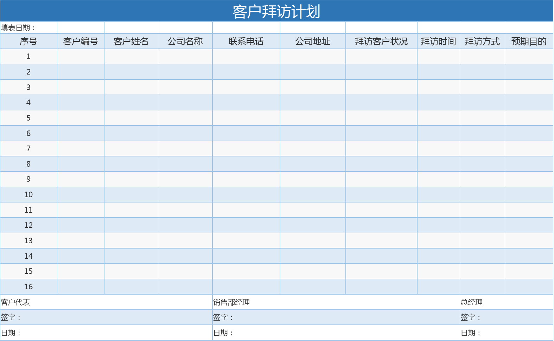Click the 客户编号 column header
Image resolution: width=554 pixels, height=341 pixels.
(x=81, y=41)
